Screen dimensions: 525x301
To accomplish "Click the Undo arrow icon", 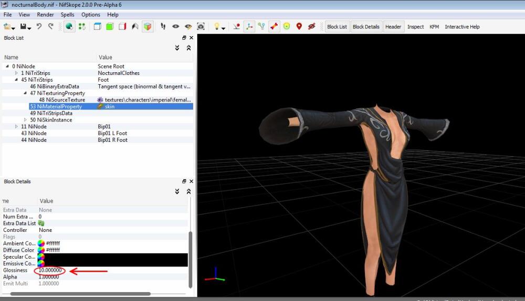I will click(x=39, y=26).
